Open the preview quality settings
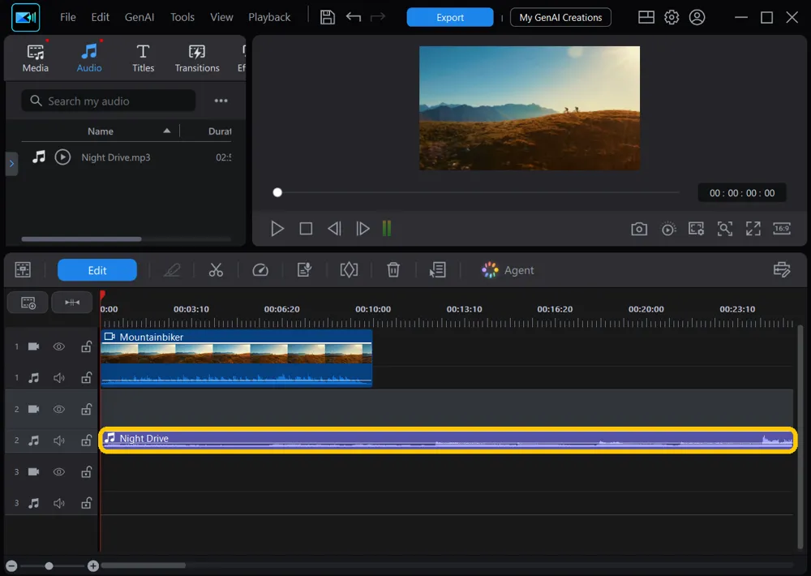This screenshot has width=811, height=576. click(x=668, y=229)
